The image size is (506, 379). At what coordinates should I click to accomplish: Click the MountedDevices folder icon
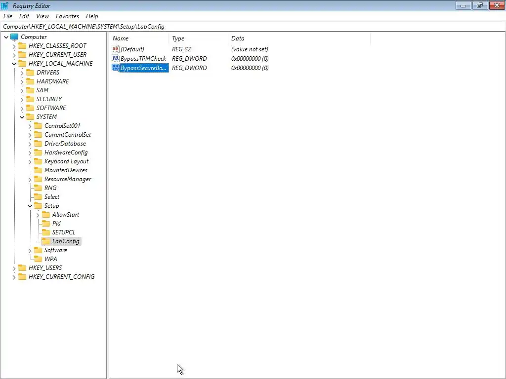coord(38,170)
